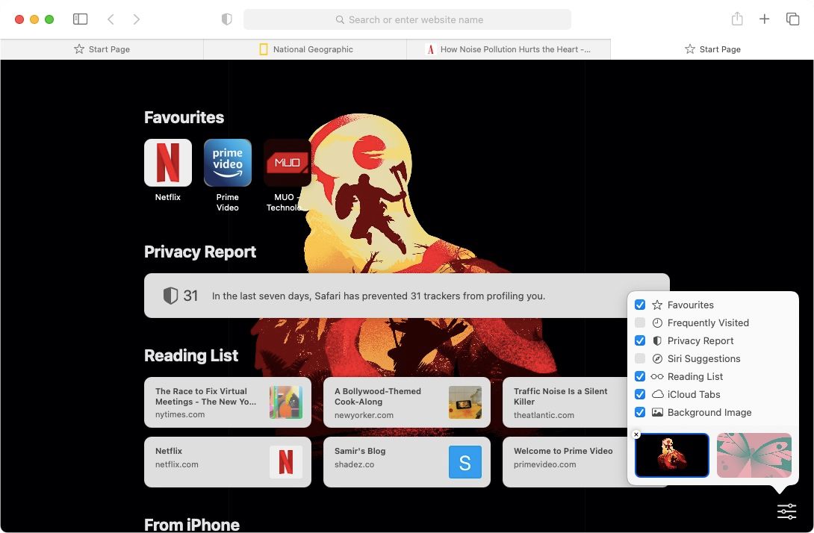Open The Race to Fix Virtual Meetings article
Screen dimensions: 814x533
227,402
